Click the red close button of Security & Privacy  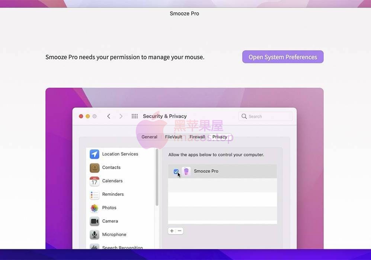point(81,116)
